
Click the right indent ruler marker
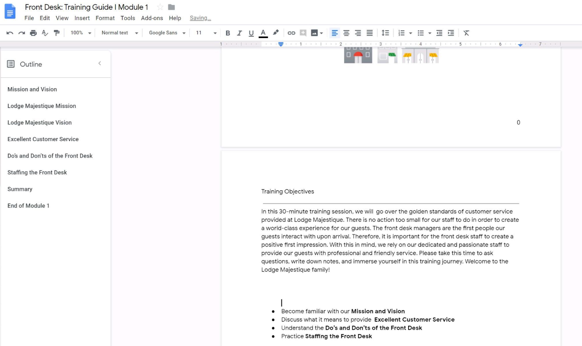pos(520,45)
